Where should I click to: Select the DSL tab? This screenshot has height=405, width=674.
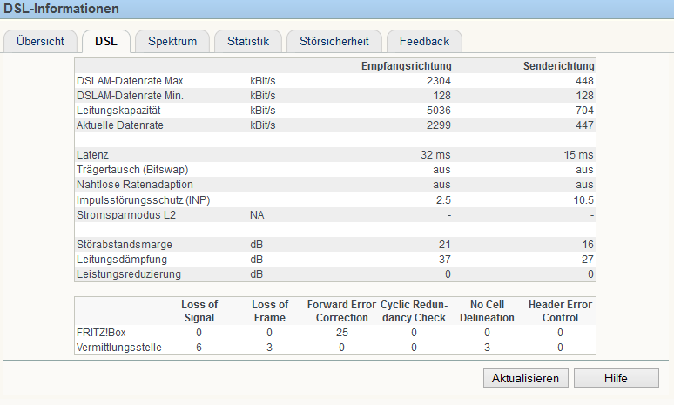[105, 42]
